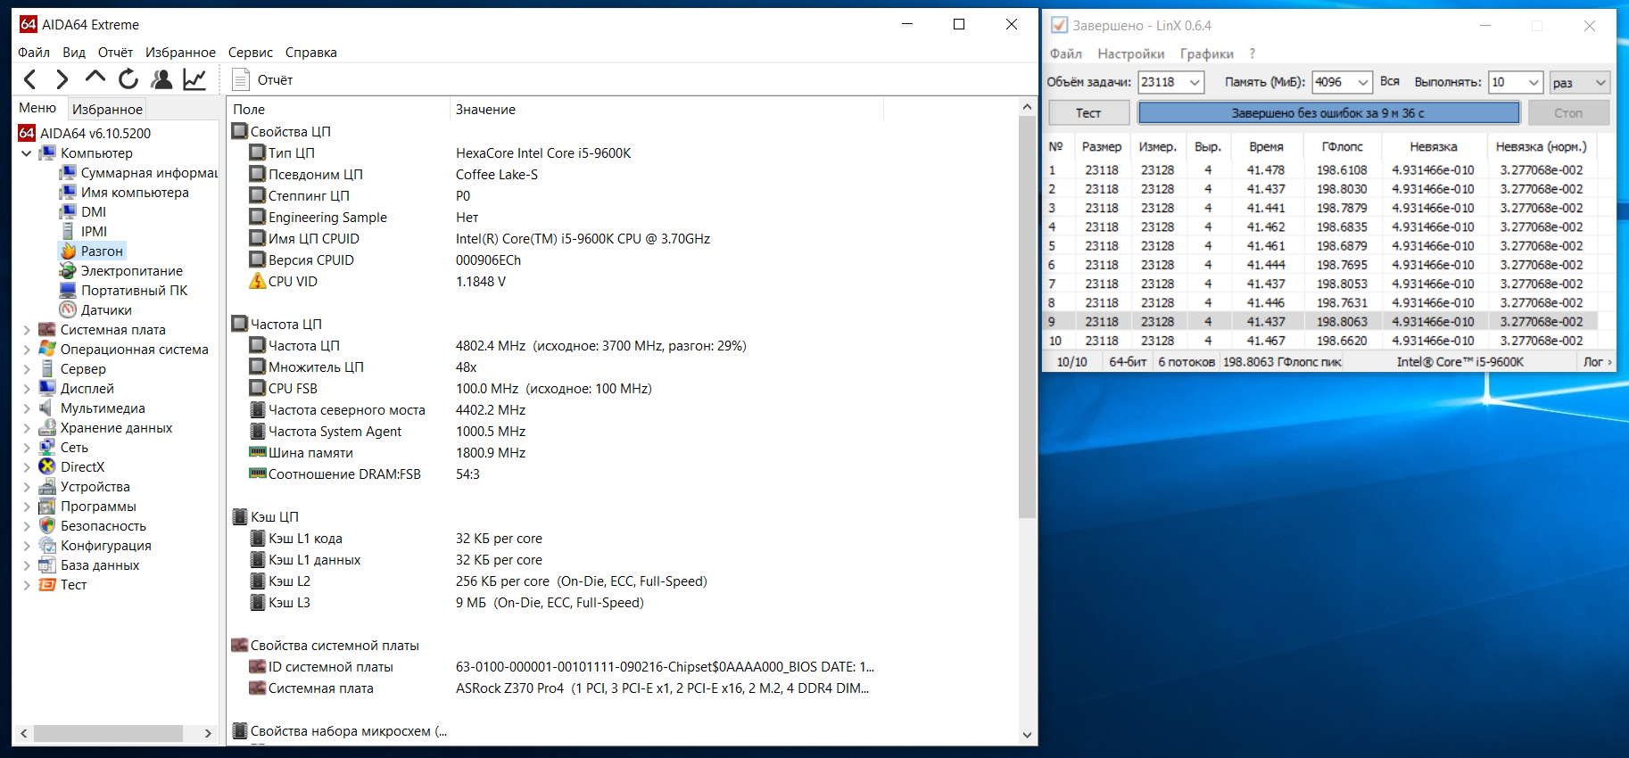Image resolution: width=1629 pixels, height=758 pixels.
Task: Switch to the Меню tab in sidebar
Action: pos(37,108)
